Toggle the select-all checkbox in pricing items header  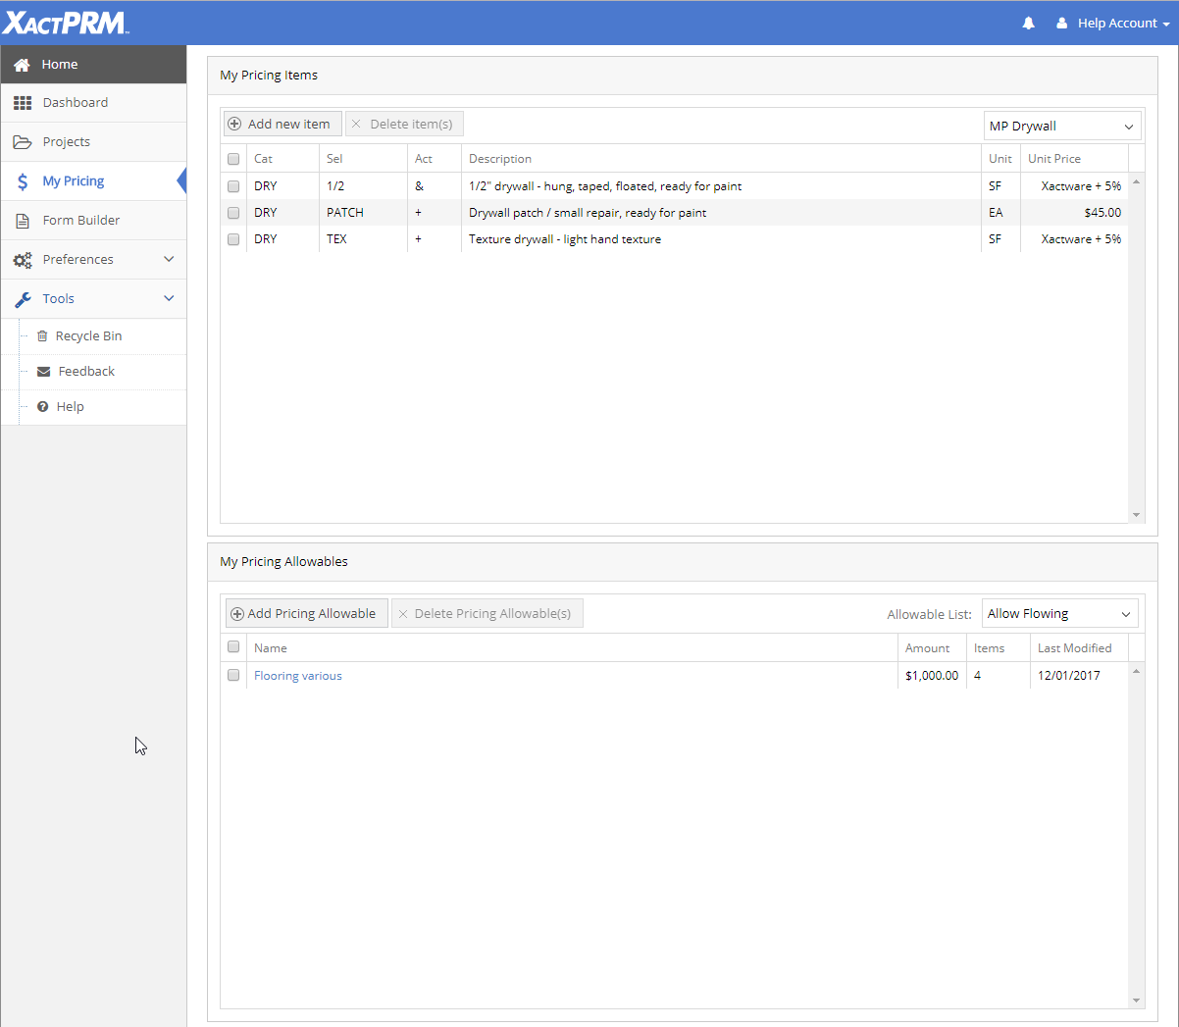coord(233,159)
